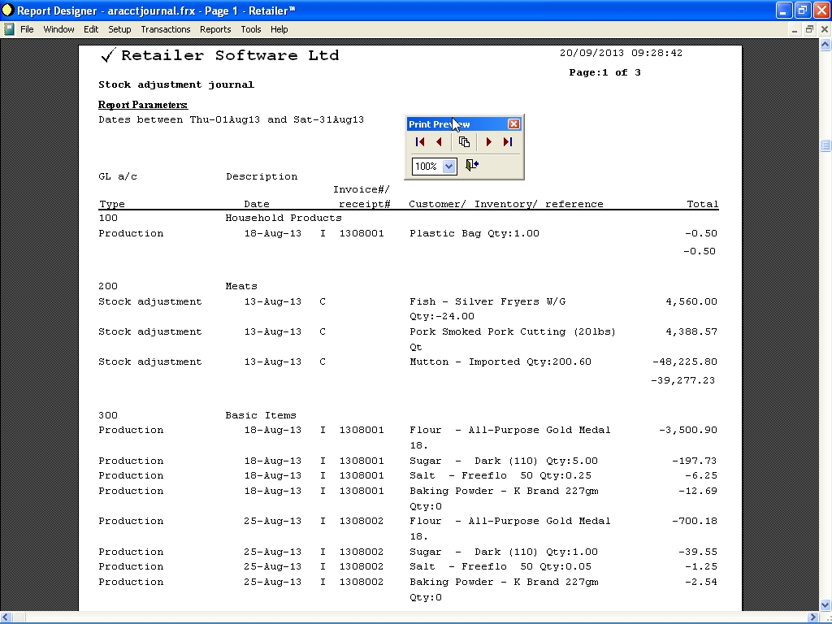Click the vertical scrollbar thumb
This screenshot has width=832, height=624.
click(x=825, y=145)
